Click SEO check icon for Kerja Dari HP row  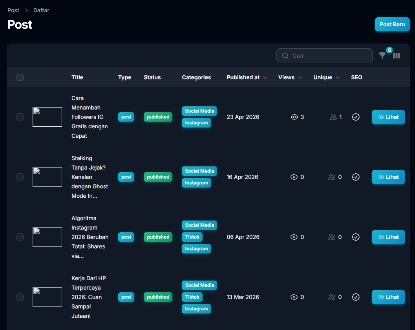356,297
